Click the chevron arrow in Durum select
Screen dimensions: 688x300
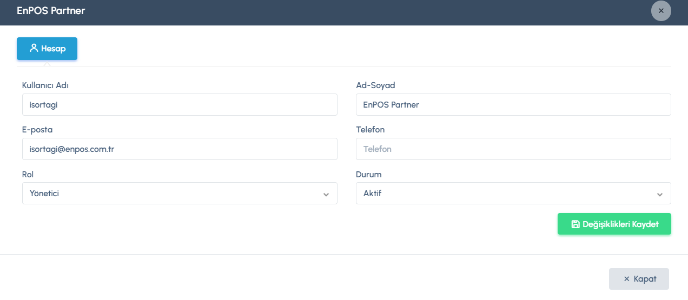click(x=660, y=194)
